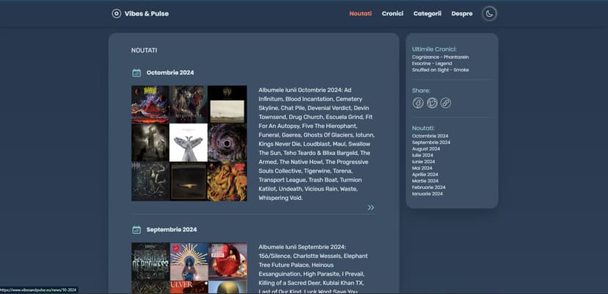The height and width of the screenshot is (294, 608).
Task: Click the Vibes & Pulse site title
Action: point(147,13)
